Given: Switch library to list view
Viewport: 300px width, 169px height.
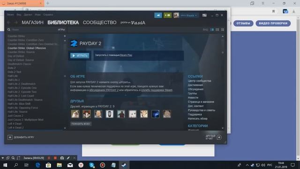Looking at the screenshot, I should (x=217, y=30).
